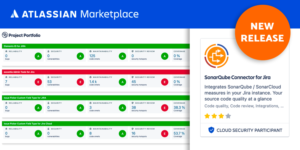Screen dimensions: 300x150
Task: Click the '3' code smells value
Action: pyautogui.click(x=90, y=107)
